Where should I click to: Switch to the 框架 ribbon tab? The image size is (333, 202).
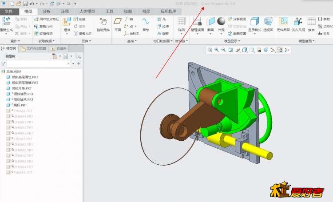[x=146, y=12]
